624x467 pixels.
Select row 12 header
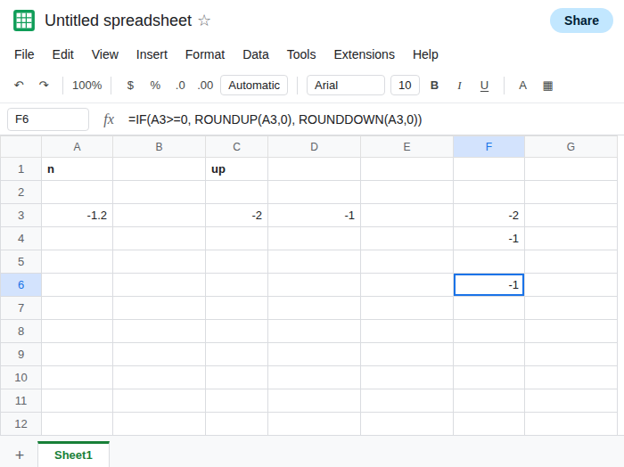21,423
